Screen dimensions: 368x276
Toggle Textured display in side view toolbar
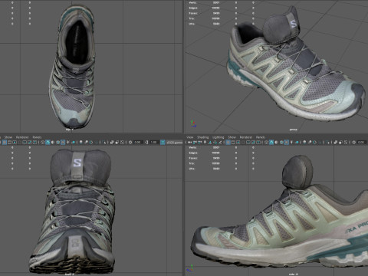point(287,143)
